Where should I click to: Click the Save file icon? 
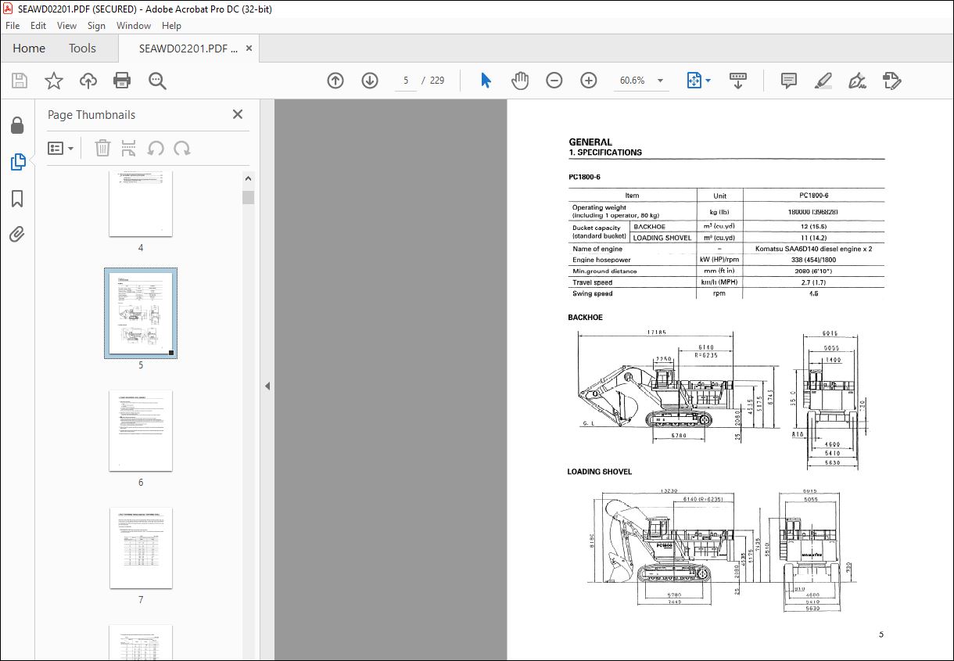[x=20, y=81]
